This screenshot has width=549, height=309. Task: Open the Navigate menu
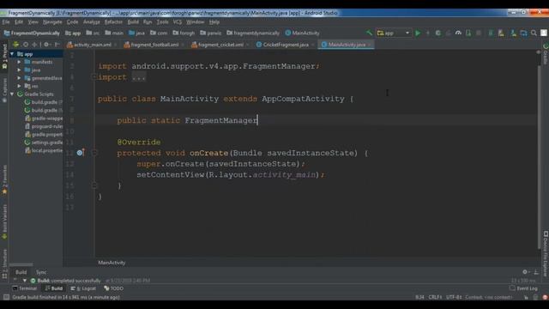[x=52, y=21]
